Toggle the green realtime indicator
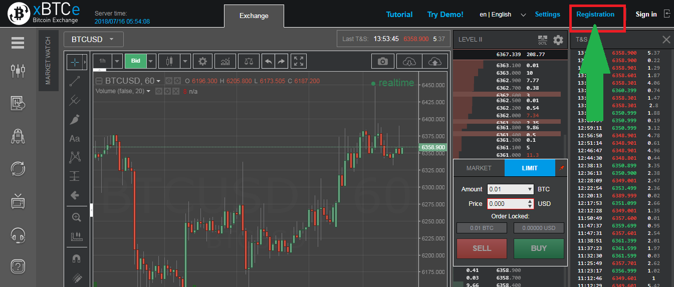This screenshot has width=674, height=287. pyautogui.click(x=393, y=83)
